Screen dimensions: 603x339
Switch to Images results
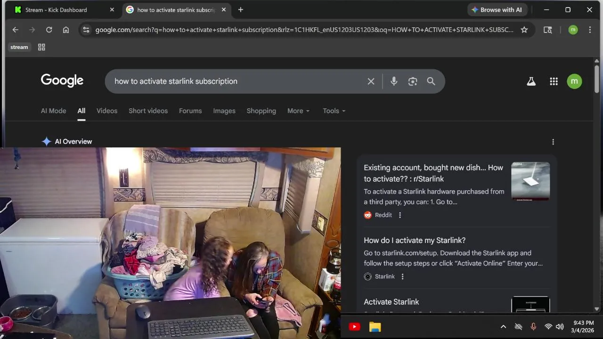224,111
